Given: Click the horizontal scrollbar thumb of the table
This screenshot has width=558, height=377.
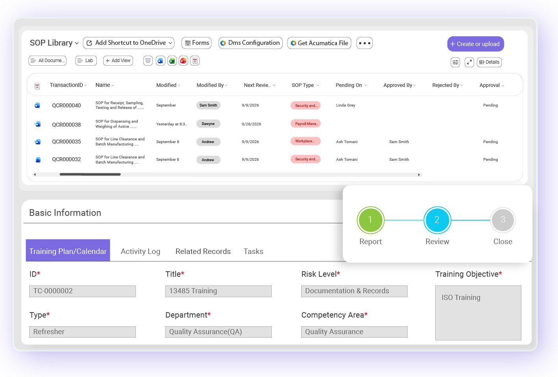Looking at the screenshot, I should click(x=90, y=175).
